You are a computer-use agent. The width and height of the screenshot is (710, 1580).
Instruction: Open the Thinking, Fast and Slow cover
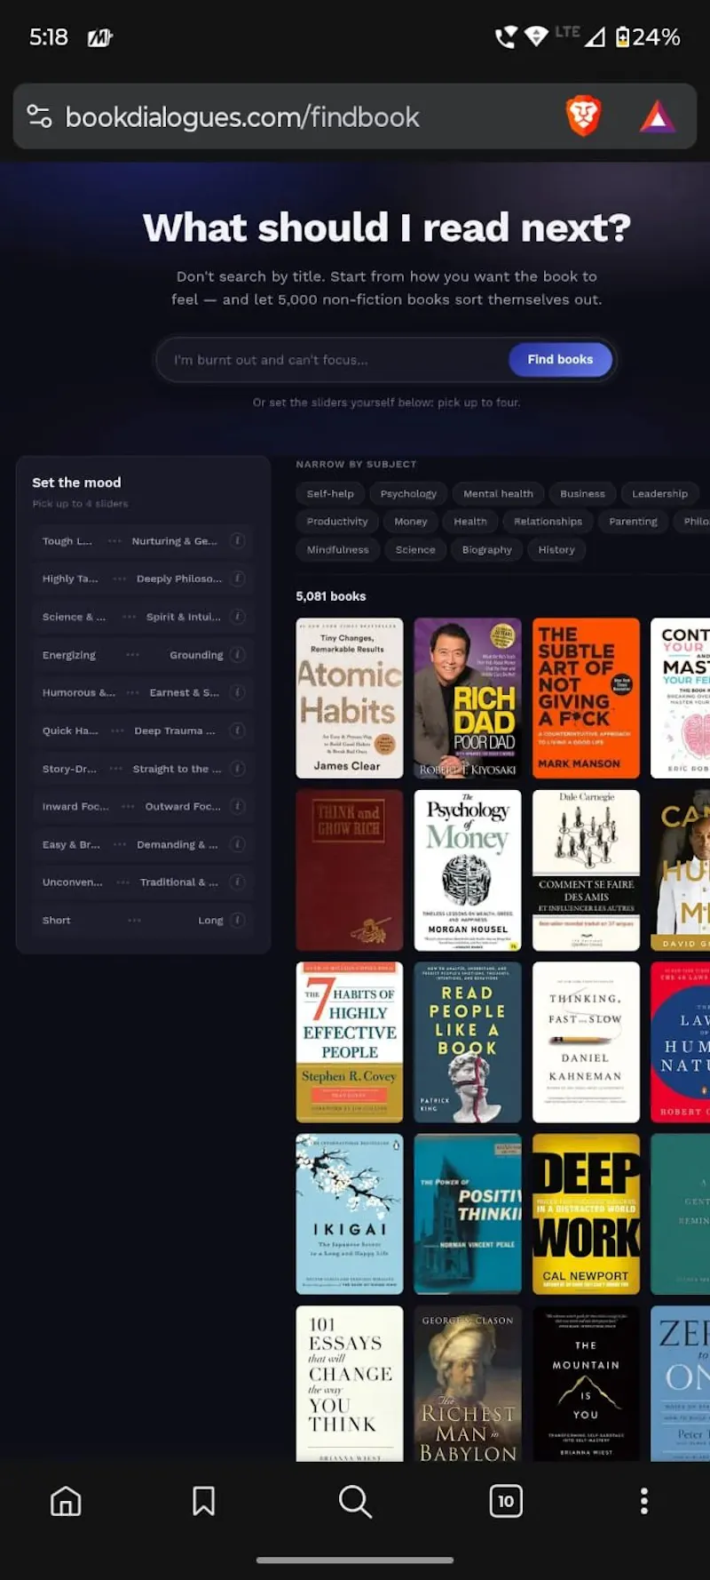586,1042
